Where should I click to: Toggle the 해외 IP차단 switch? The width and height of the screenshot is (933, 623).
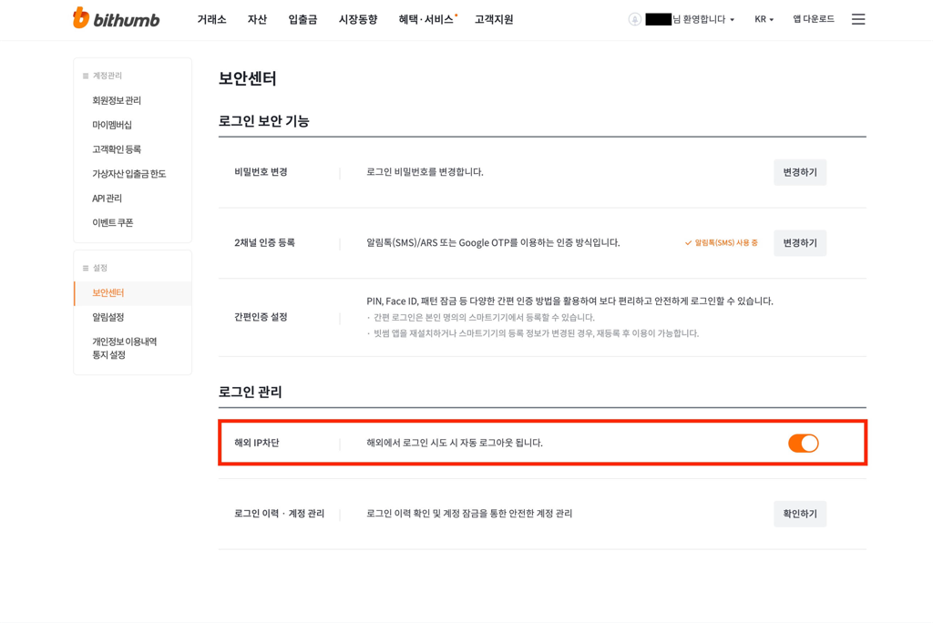(804, 444)
